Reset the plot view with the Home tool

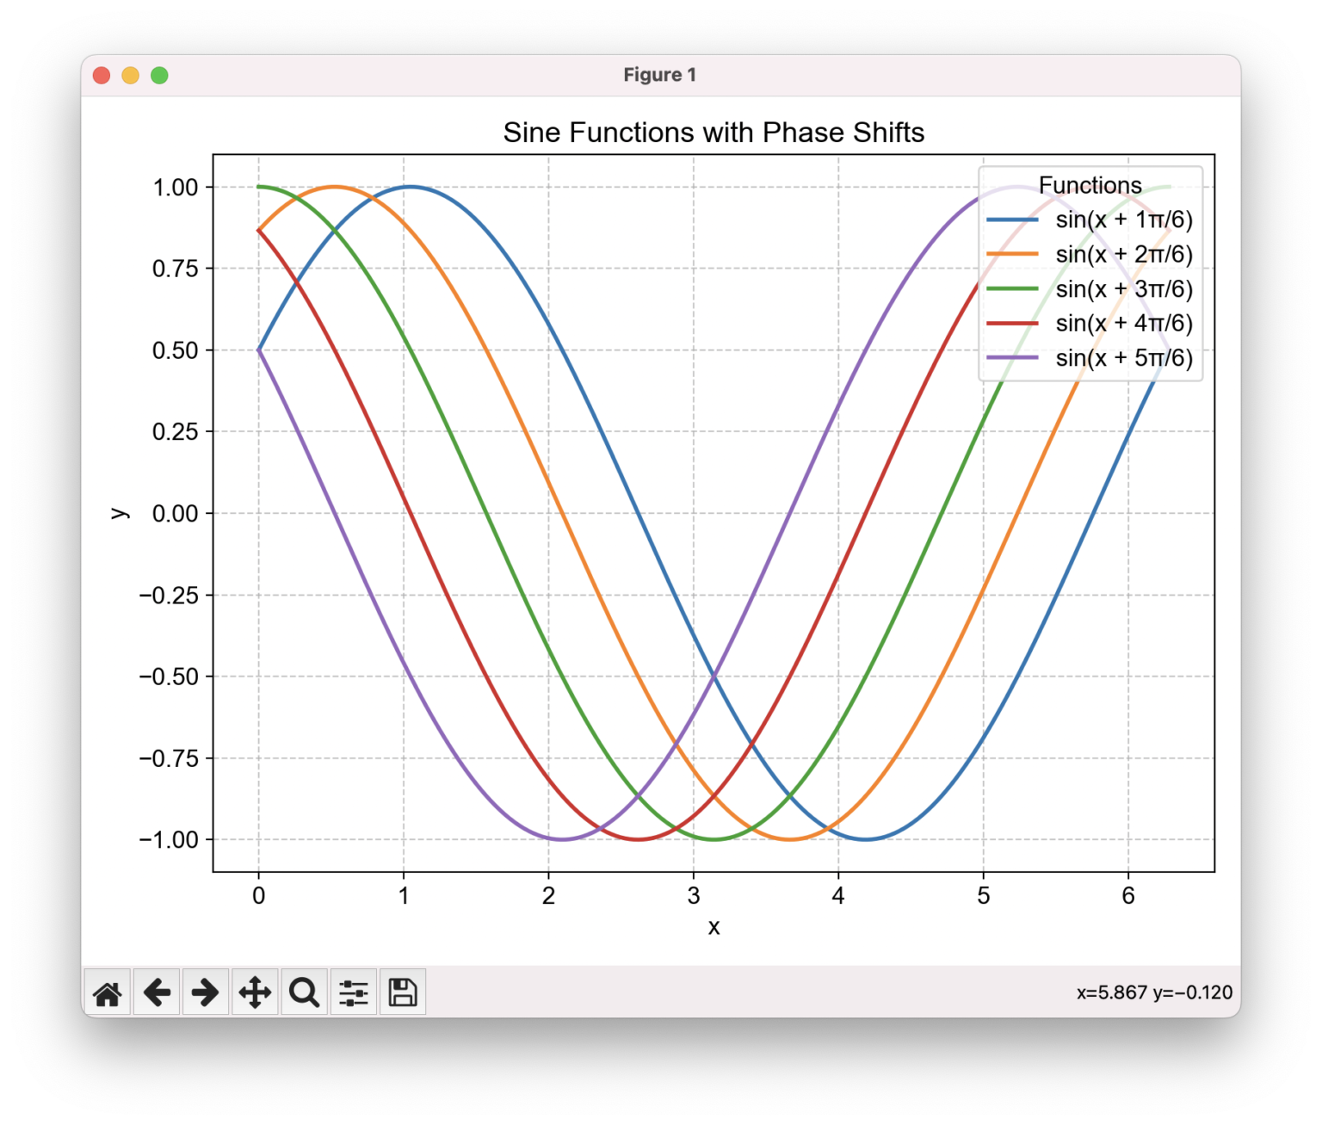pyautogui.click(x=107, y=992)
